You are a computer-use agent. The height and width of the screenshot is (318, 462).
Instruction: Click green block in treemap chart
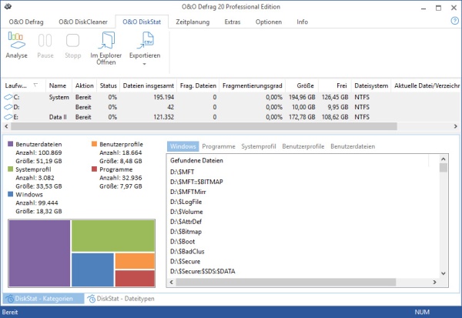(x=113, y=236)
